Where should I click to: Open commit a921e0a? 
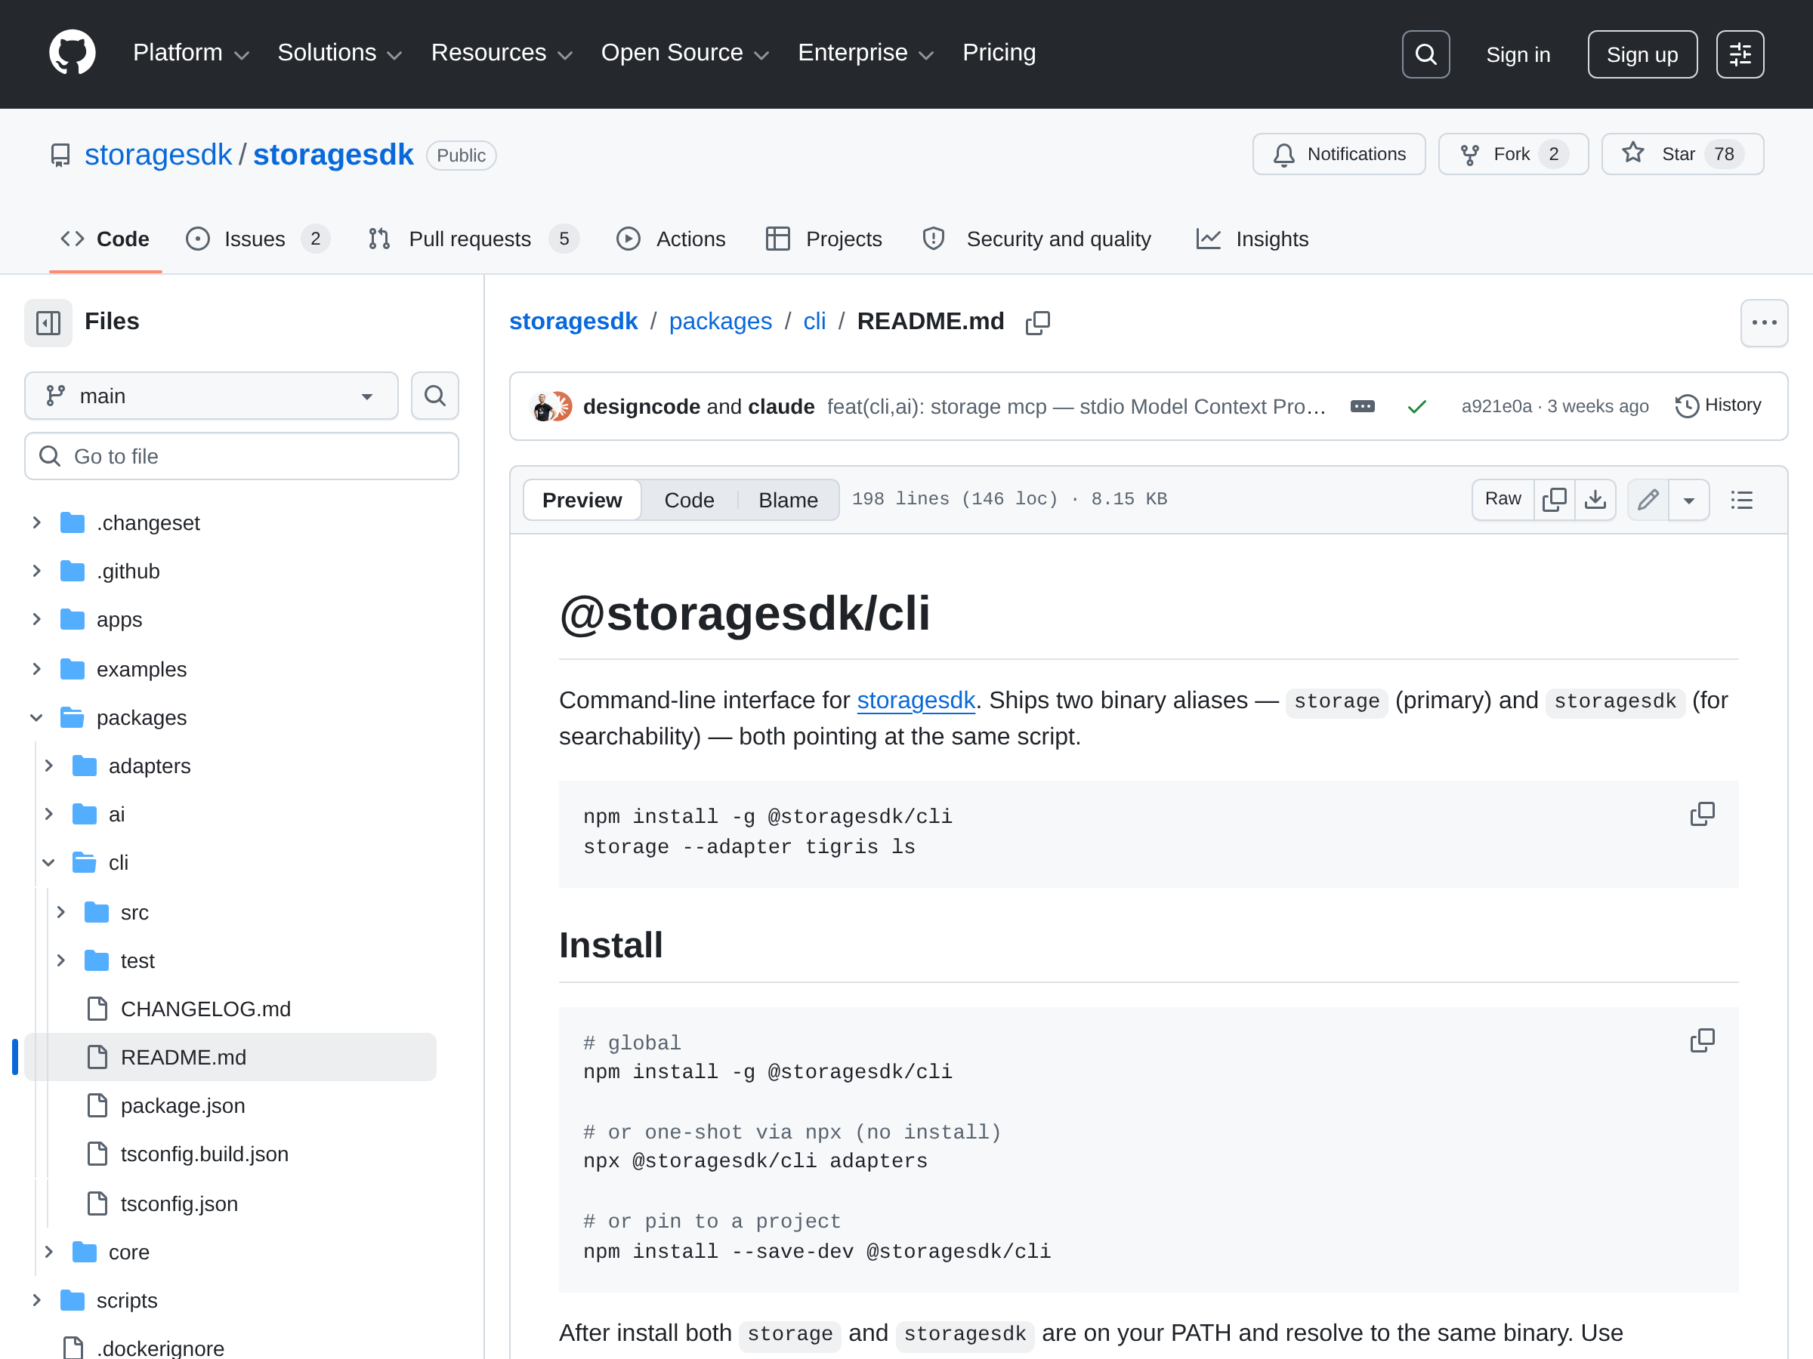pos(1496,406)
